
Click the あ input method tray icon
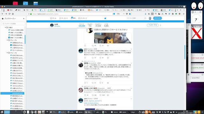(147, 112)
